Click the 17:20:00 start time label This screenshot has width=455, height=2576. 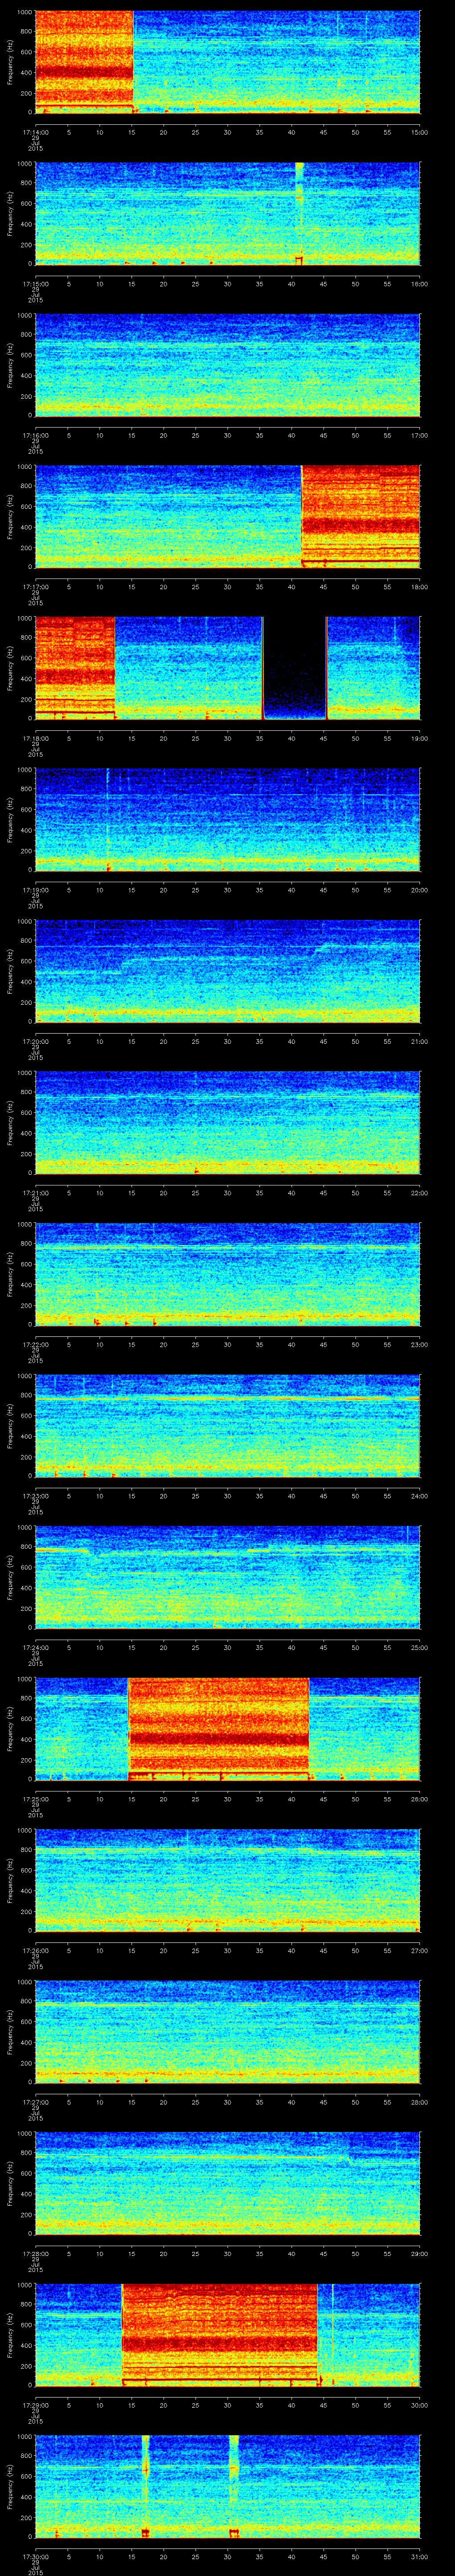[x=35, y=1041]
